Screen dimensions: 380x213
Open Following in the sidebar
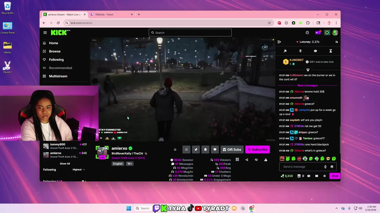point(56,59)
